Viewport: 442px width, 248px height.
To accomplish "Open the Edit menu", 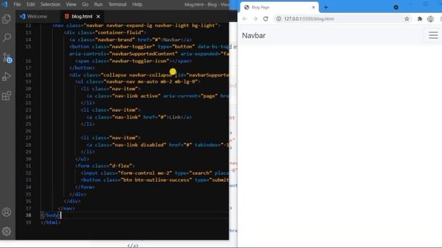I will click(30, 5).
